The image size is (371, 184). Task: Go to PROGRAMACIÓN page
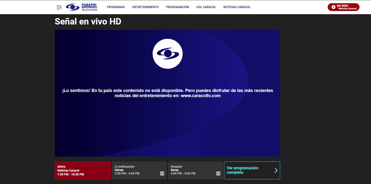pyautogui.click(x=178, y=7)
